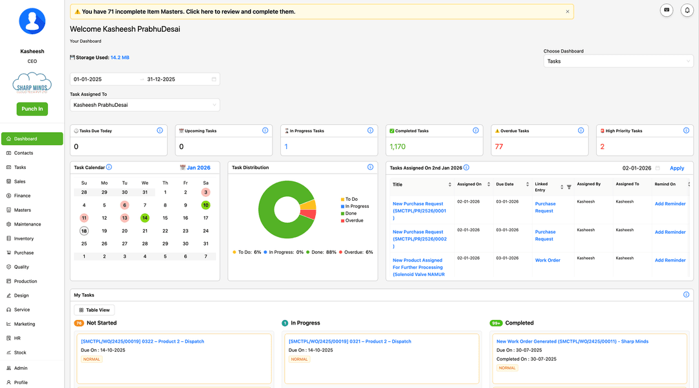The height and width of the screenshot is (388, 699).
Task: Dismiss the incomplete Item Masters alert
Action: click(568, 11)
